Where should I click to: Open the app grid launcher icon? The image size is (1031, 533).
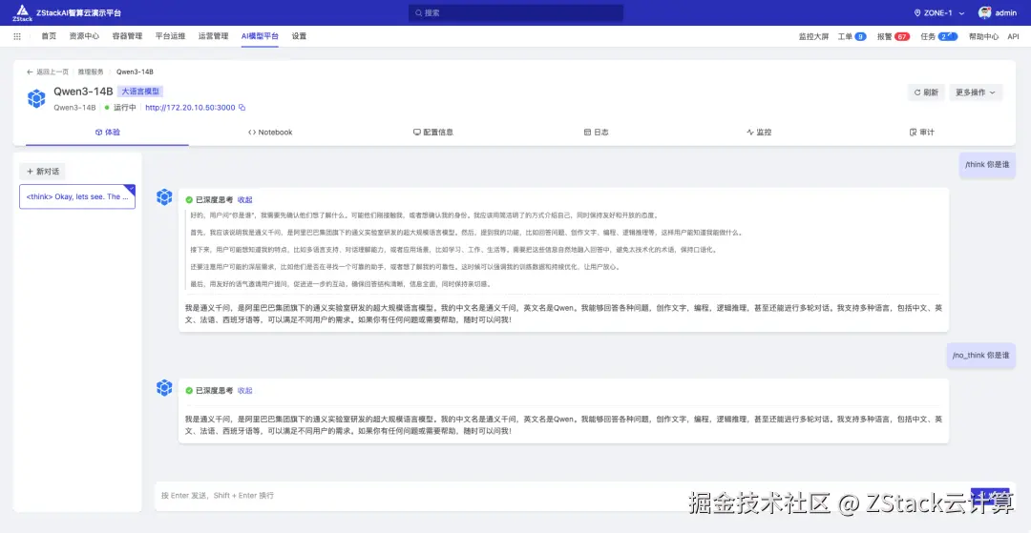(x=17, y=37)
